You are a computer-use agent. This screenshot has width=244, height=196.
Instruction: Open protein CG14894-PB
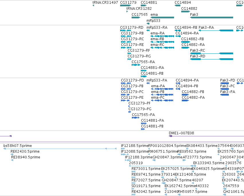[x=187, y=86]
